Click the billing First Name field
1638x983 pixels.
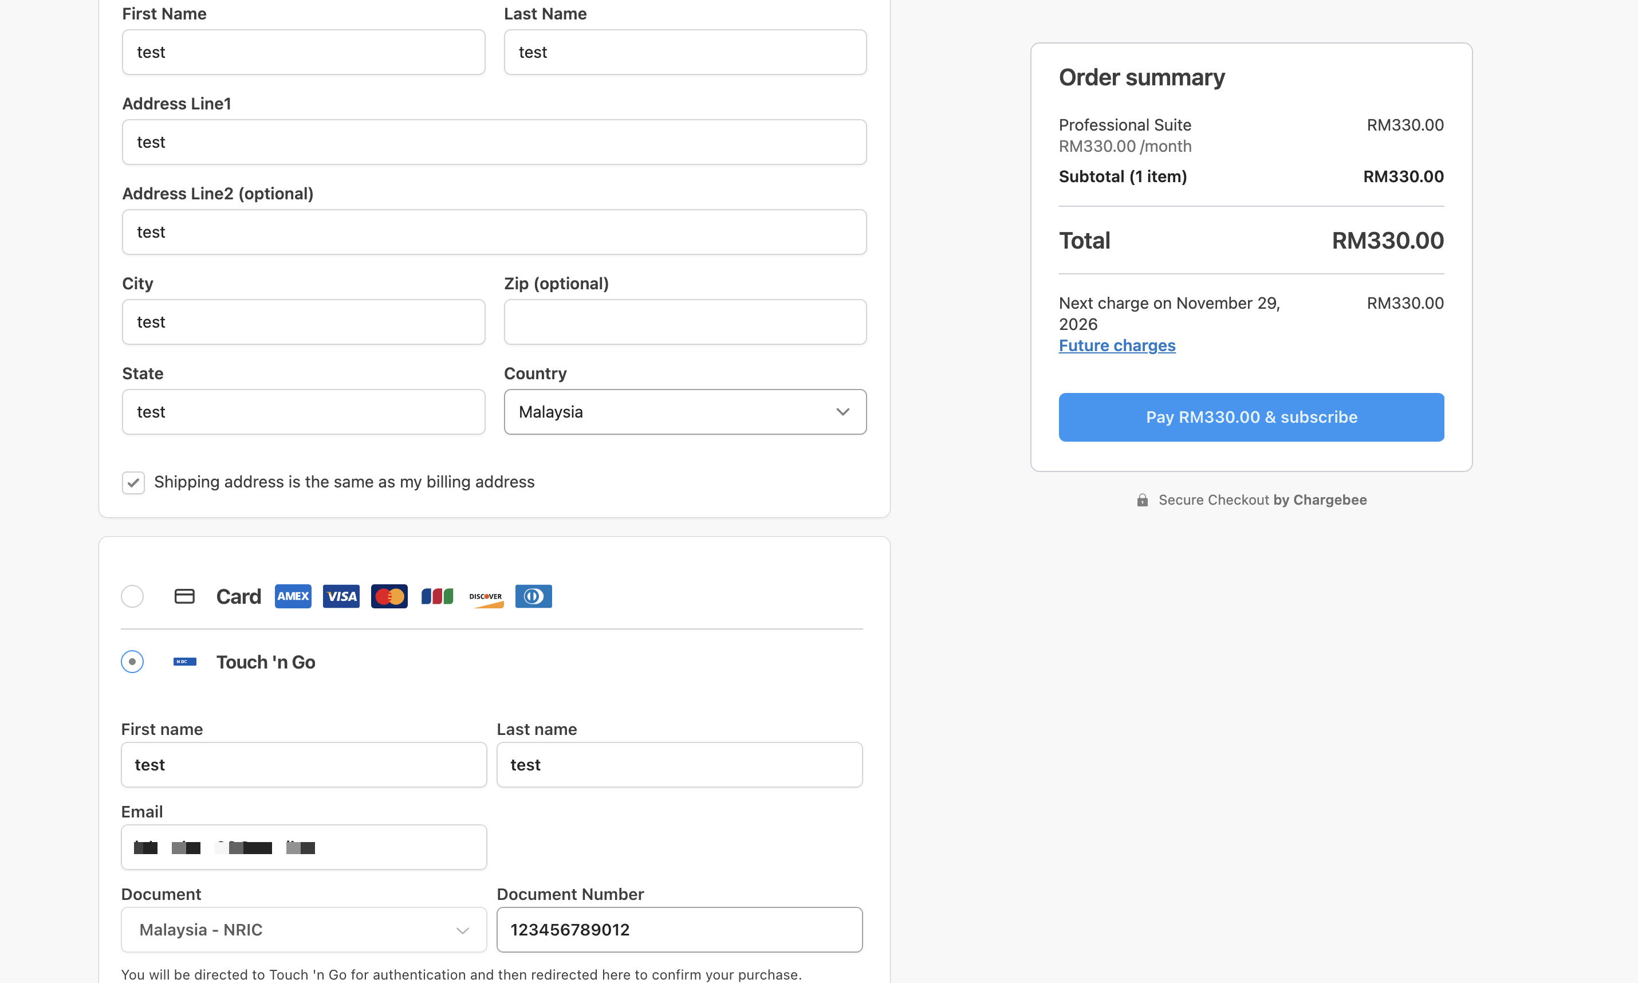point(304,52)
